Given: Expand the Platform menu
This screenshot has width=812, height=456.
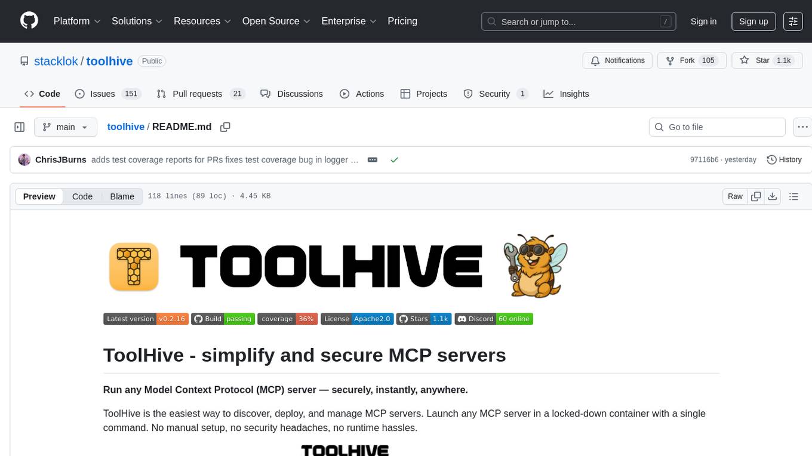Looking at the screenshot, I should point(77,21).
